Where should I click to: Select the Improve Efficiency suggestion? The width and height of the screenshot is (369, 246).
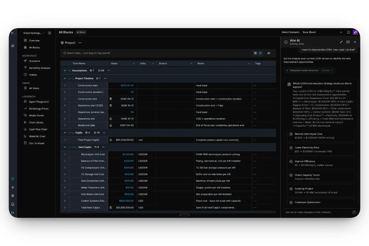[x=320, y=163]
